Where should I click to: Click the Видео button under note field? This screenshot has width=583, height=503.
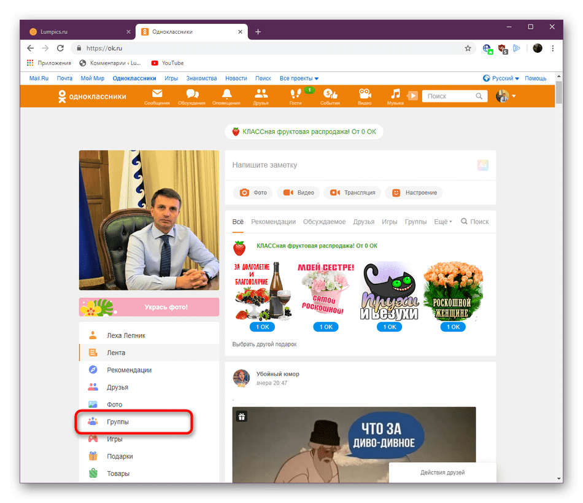[x=298, y=192]
